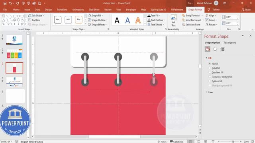This screenshot has height=143, width=255.
Task: Apply the orange outlined Abc shape style
Action: pyautogui.click(x=78, y=20)
